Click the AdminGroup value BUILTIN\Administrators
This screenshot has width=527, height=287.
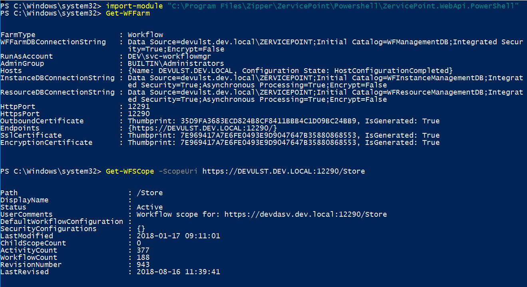click(176, 63)
